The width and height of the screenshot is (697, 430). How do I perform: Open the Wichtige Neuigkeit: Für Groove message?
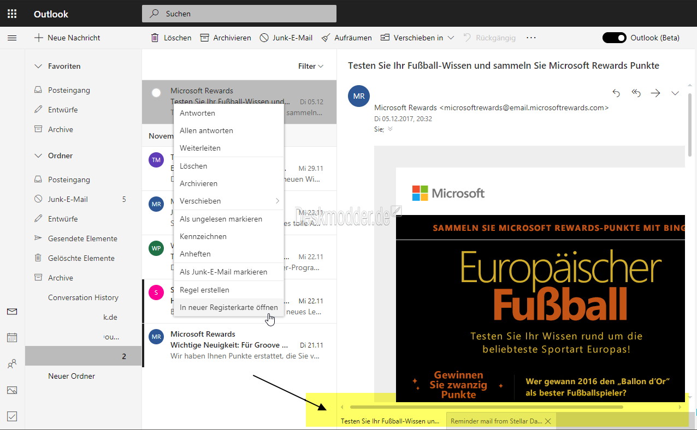239,345
